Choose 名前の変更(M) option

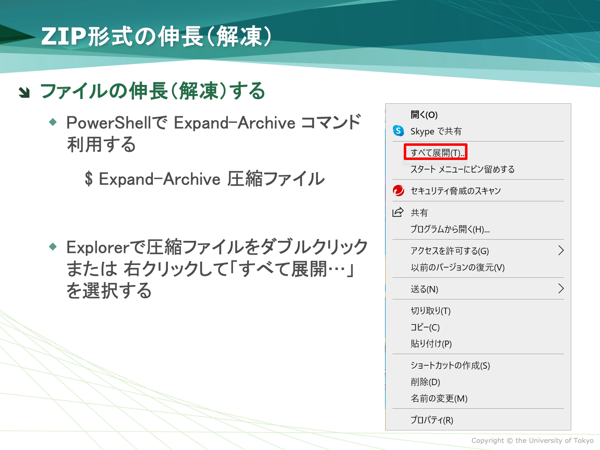pos(439,399)
